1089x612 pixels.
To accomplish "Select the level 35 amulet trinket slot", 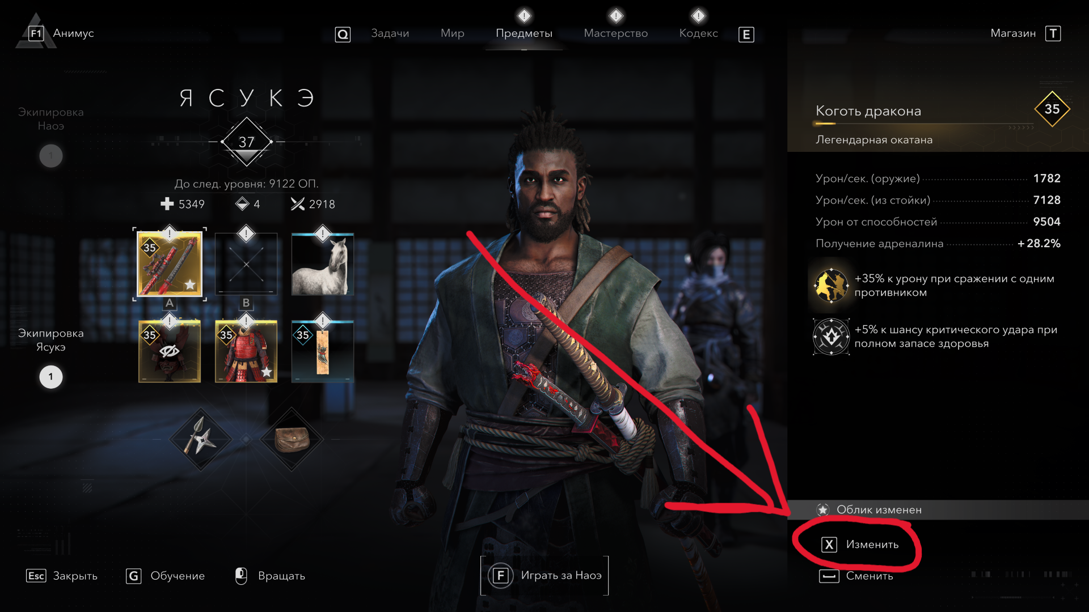I will click(323, 351).
